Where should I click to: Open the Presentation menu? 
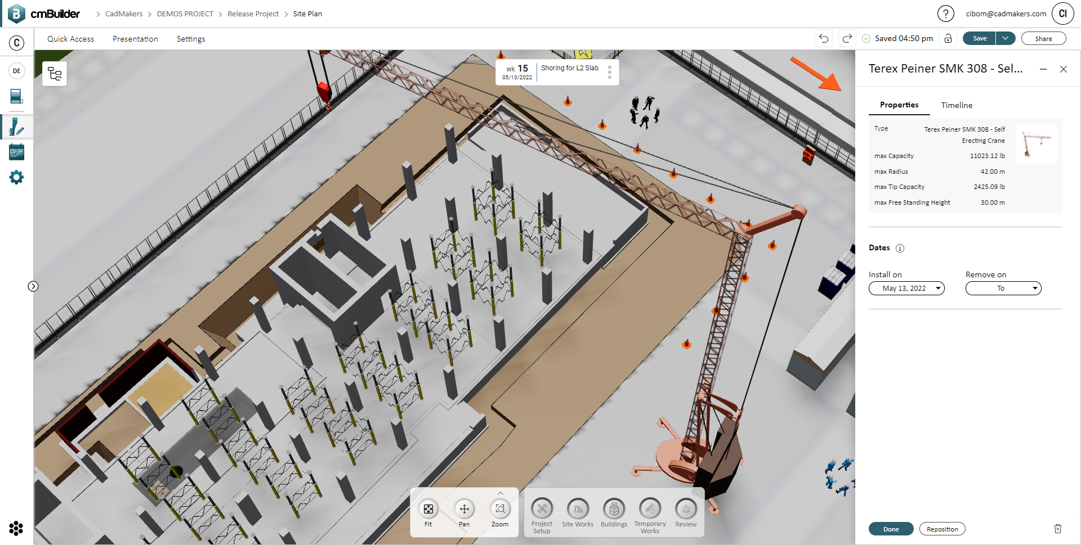coord(135,39)
